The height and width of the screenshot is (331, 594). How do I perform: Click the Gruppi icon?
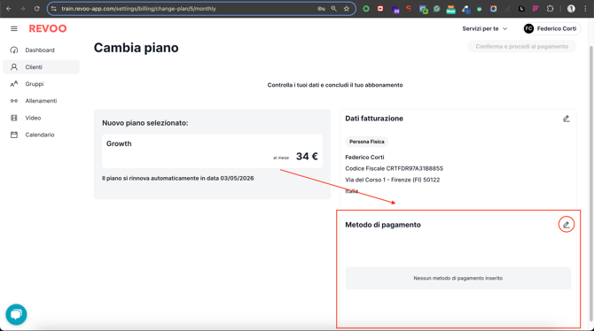[14, 84]
